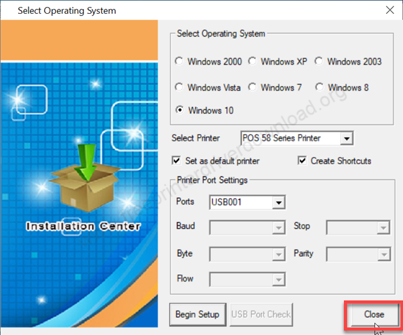Select the Windows XP radio button
Viewport: 403px width, 335px height.
[x=252, y=61]
